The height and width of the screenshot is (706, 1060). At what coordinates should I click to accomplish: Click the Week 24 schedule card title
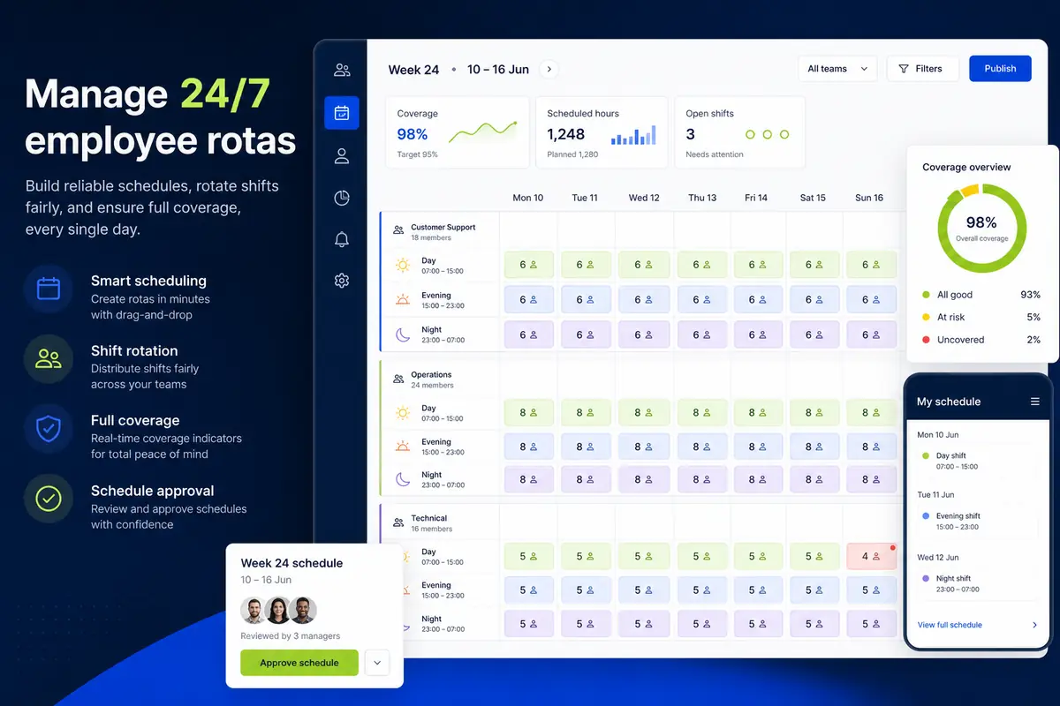click(x=291, y=563)
